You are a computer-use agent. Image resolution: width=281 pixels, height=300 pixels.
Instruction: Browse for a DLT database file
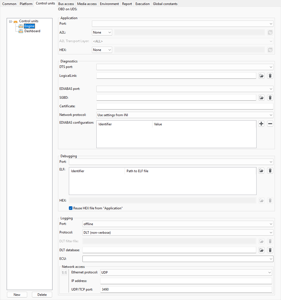262,250
